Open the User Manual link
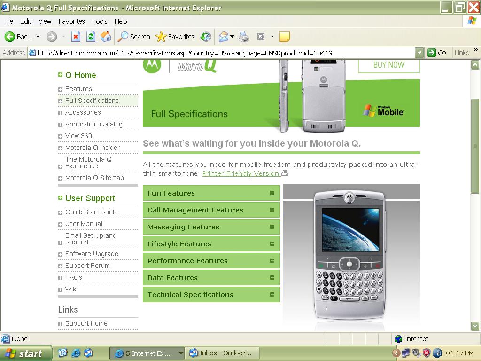 (84, 224)
